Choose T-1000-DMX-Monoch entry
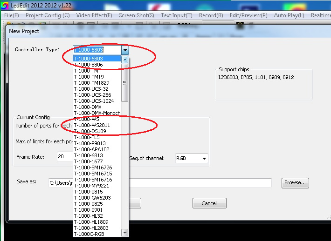Viewport: 331px width, 241px height. (97, 113)
